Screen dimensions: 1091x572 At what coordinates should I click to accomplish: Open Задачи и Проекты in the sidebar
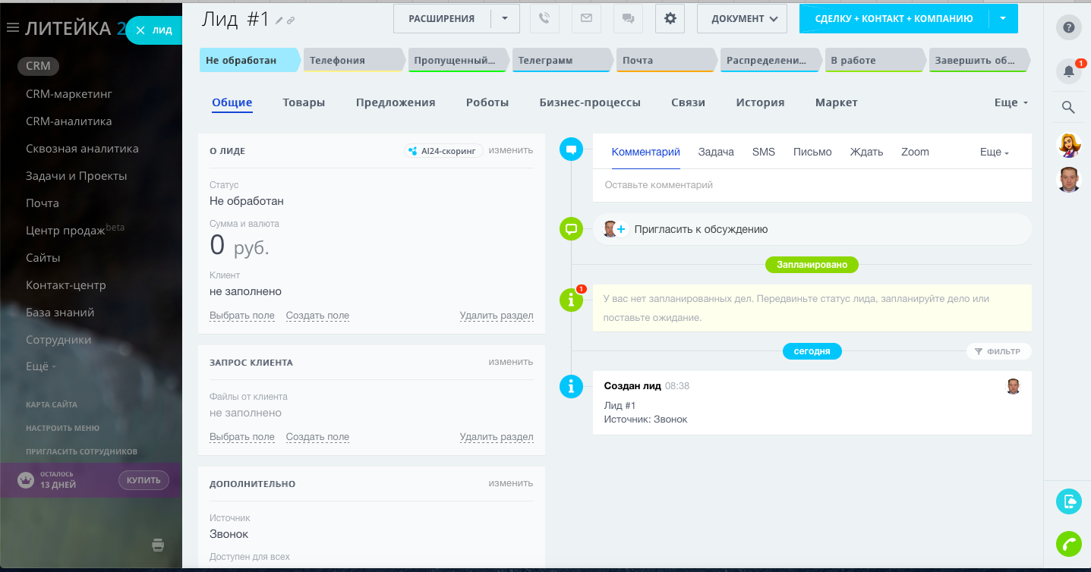[77, 176]
